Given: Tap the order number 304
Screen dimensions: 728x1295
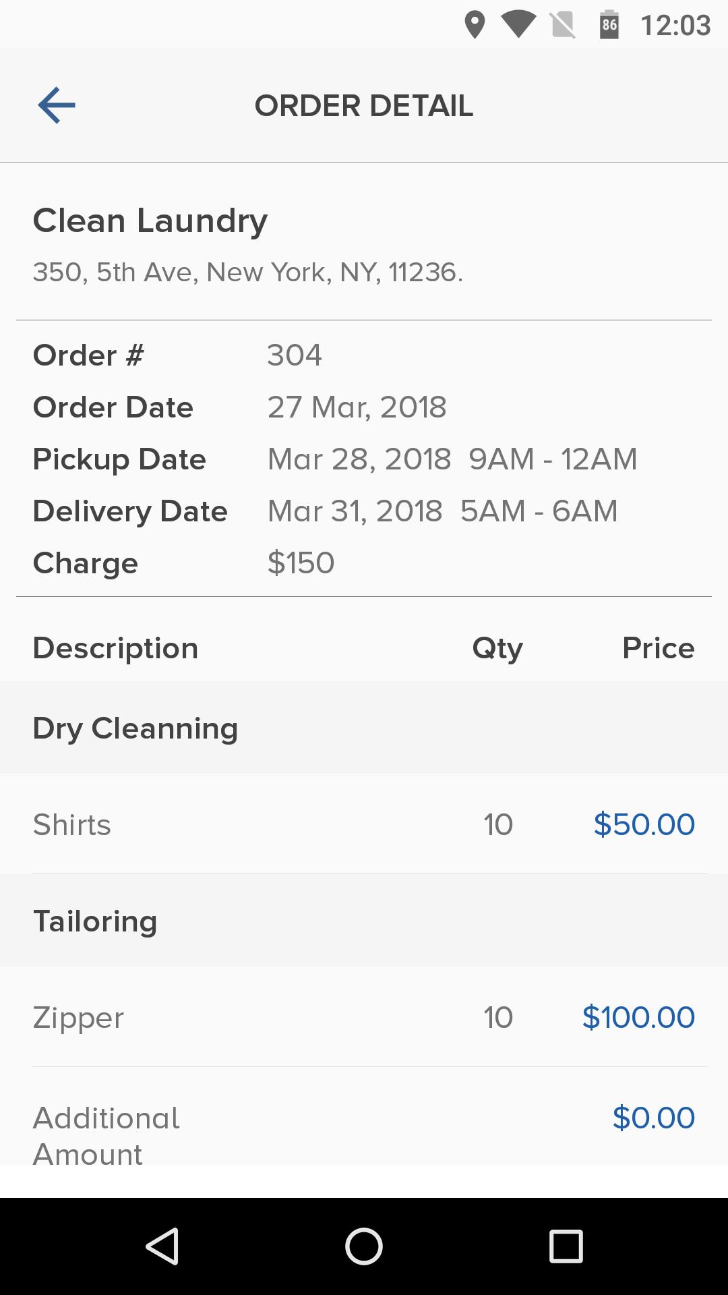Looking at the screenshot, I should pos(295,355).
